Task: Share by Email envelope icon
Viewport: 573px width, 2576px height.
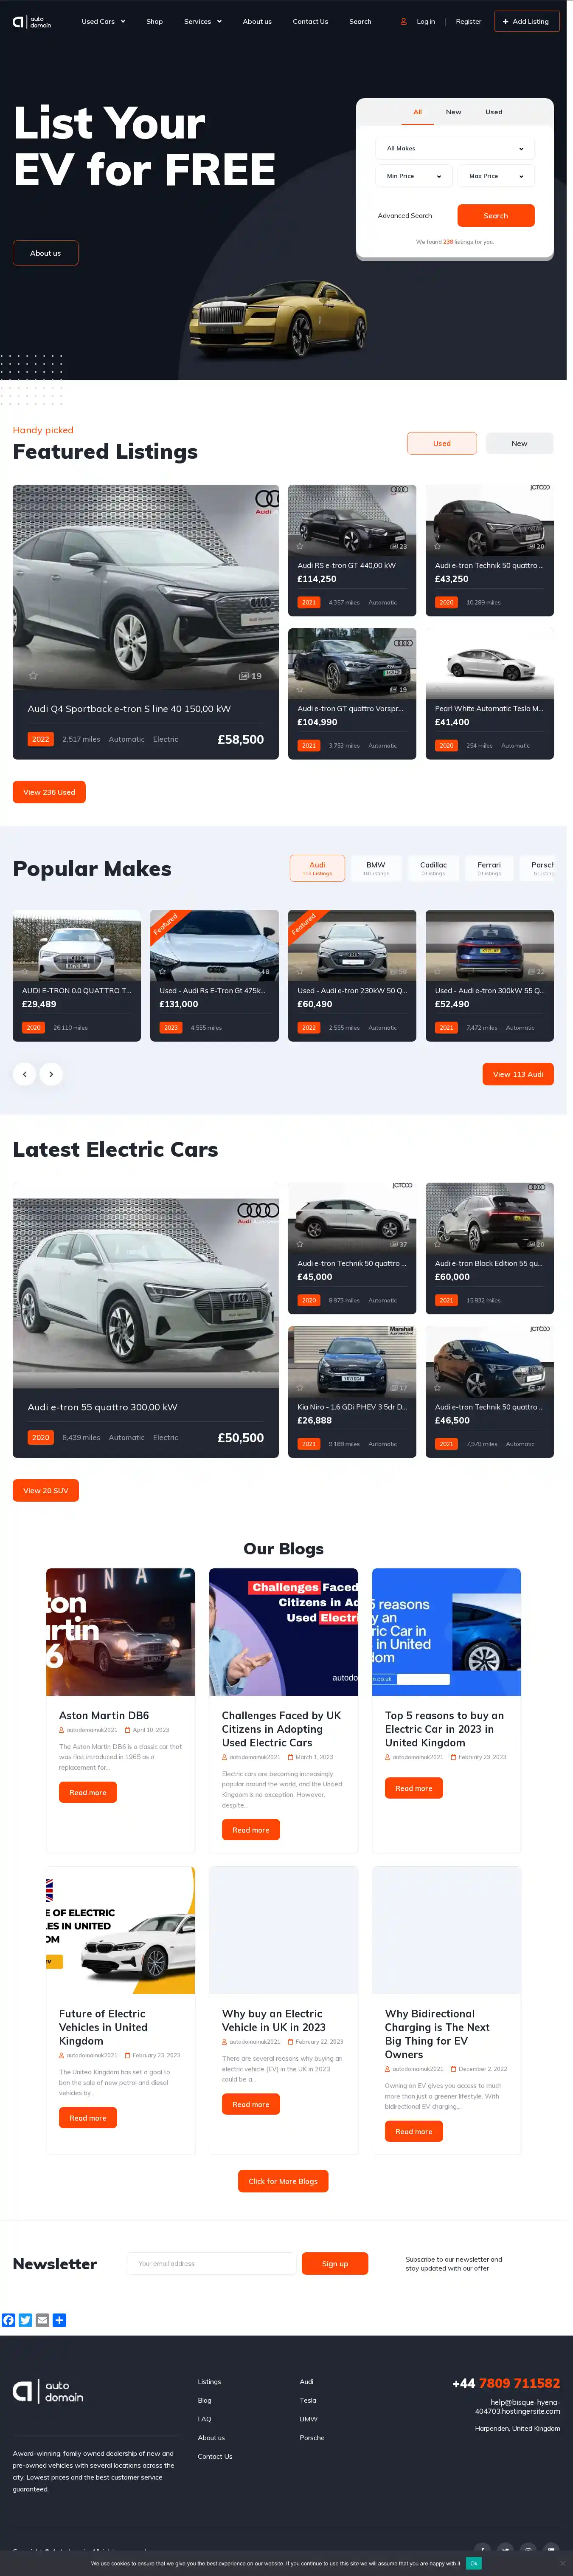Action: click(42, 2320)
